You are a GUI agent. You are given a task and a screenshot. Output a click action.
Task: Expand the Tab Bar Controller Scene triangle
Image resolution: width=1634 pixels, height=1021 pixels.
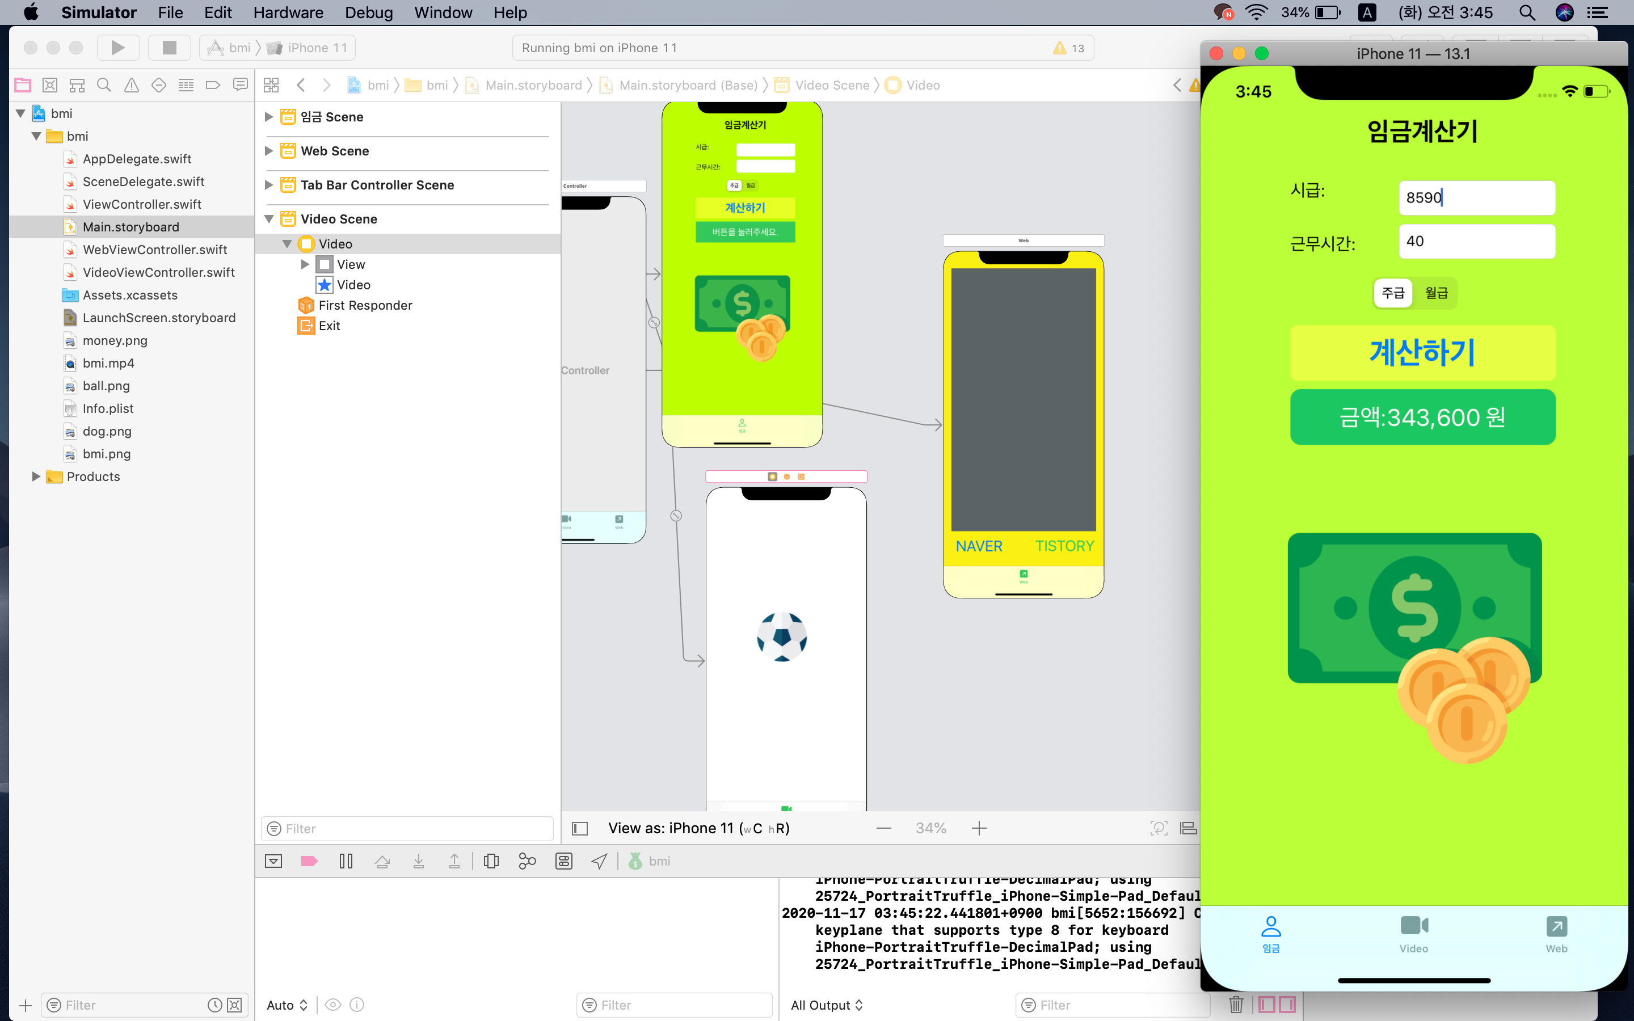tap(269, 185)
